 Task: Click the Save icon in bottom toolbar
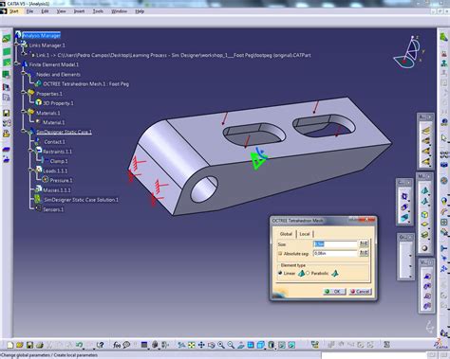click(x=29, y=345)
